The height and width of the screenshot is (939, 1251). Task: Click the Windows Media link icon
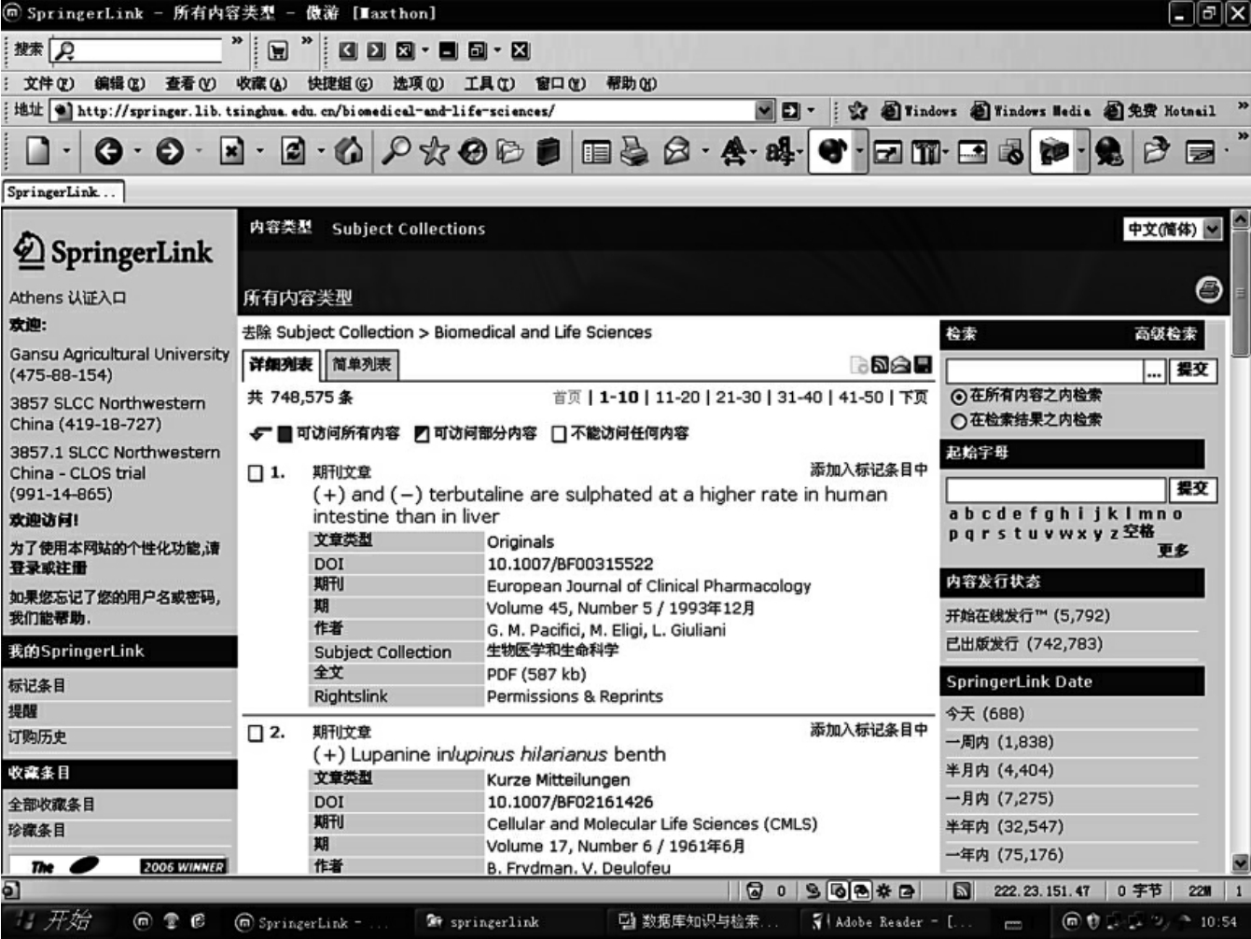1030,111
